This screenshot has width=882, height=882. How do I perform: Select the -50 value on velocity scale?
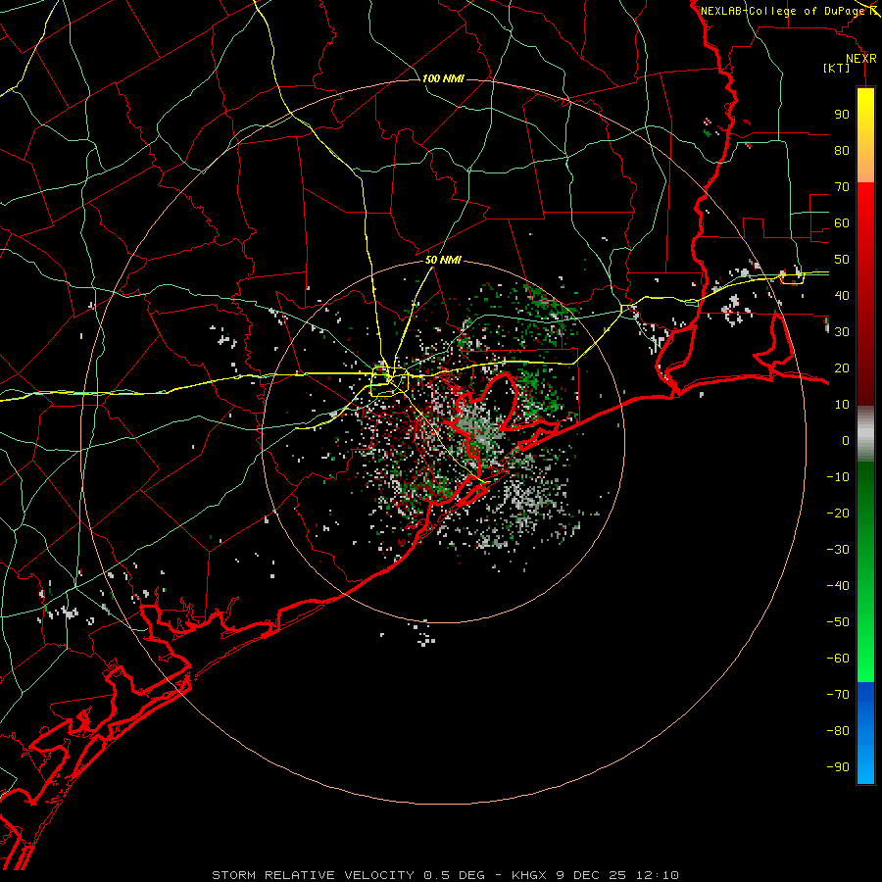coord(838,622)
